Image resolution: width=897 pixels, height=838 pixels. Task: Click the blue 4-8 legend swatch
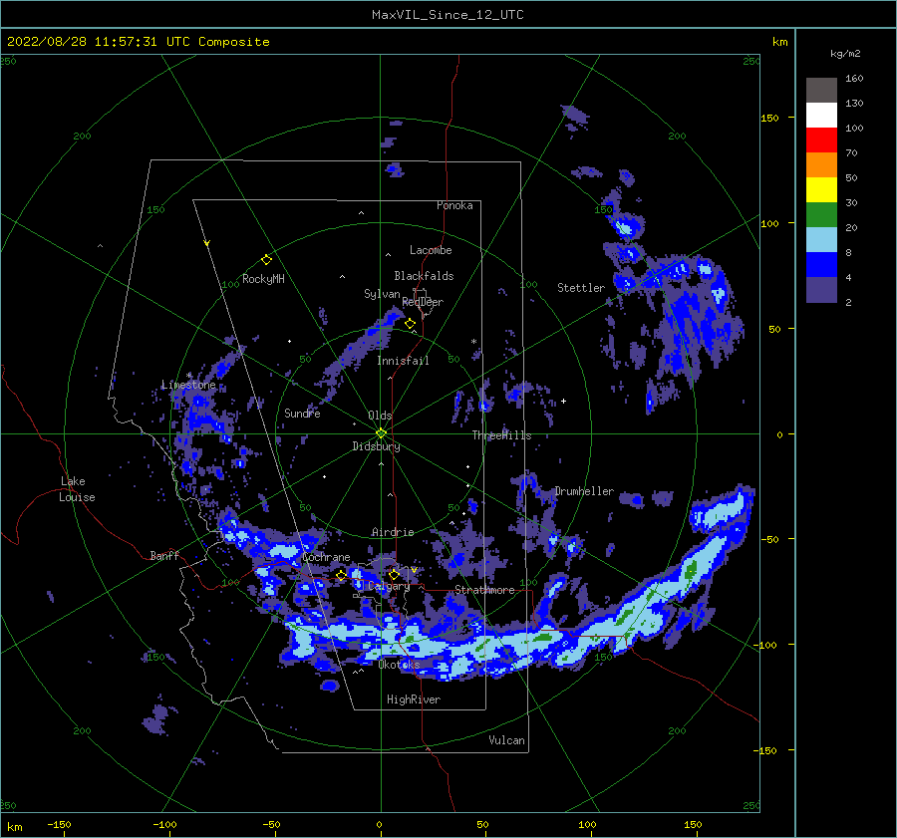[x=821, y=265]
